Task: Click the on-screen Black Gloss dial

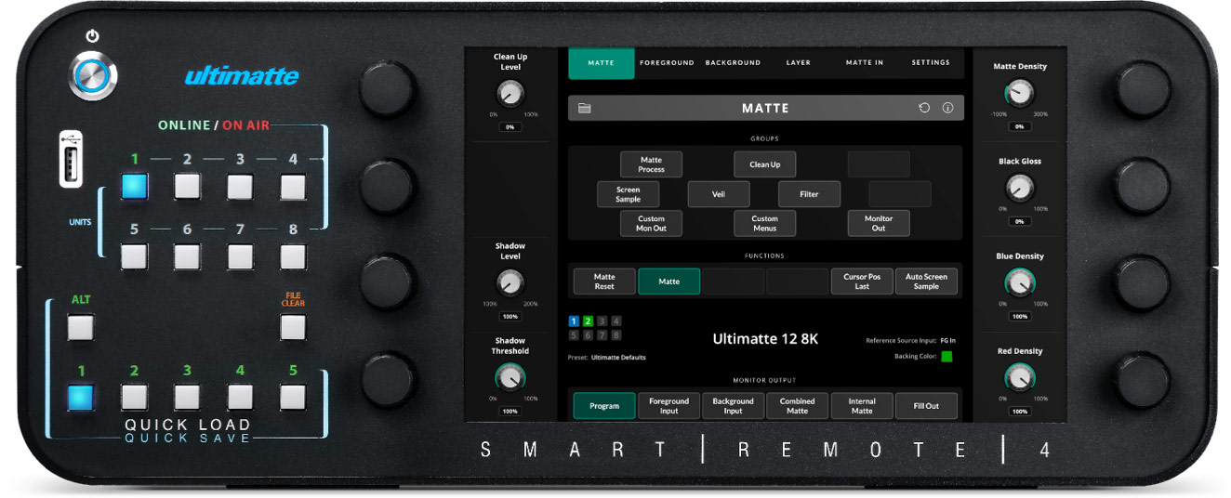Action: (1020, 188)
